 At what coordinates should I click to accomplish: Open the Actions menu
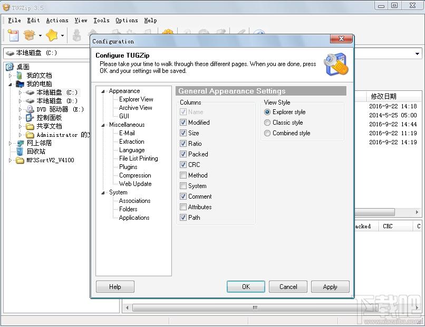tap(57, 21)
